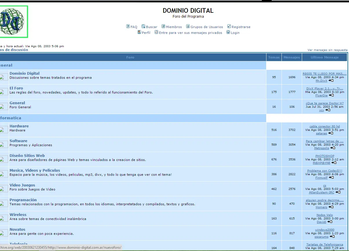Open the Perfil profile icon

[x=139, y=32]
